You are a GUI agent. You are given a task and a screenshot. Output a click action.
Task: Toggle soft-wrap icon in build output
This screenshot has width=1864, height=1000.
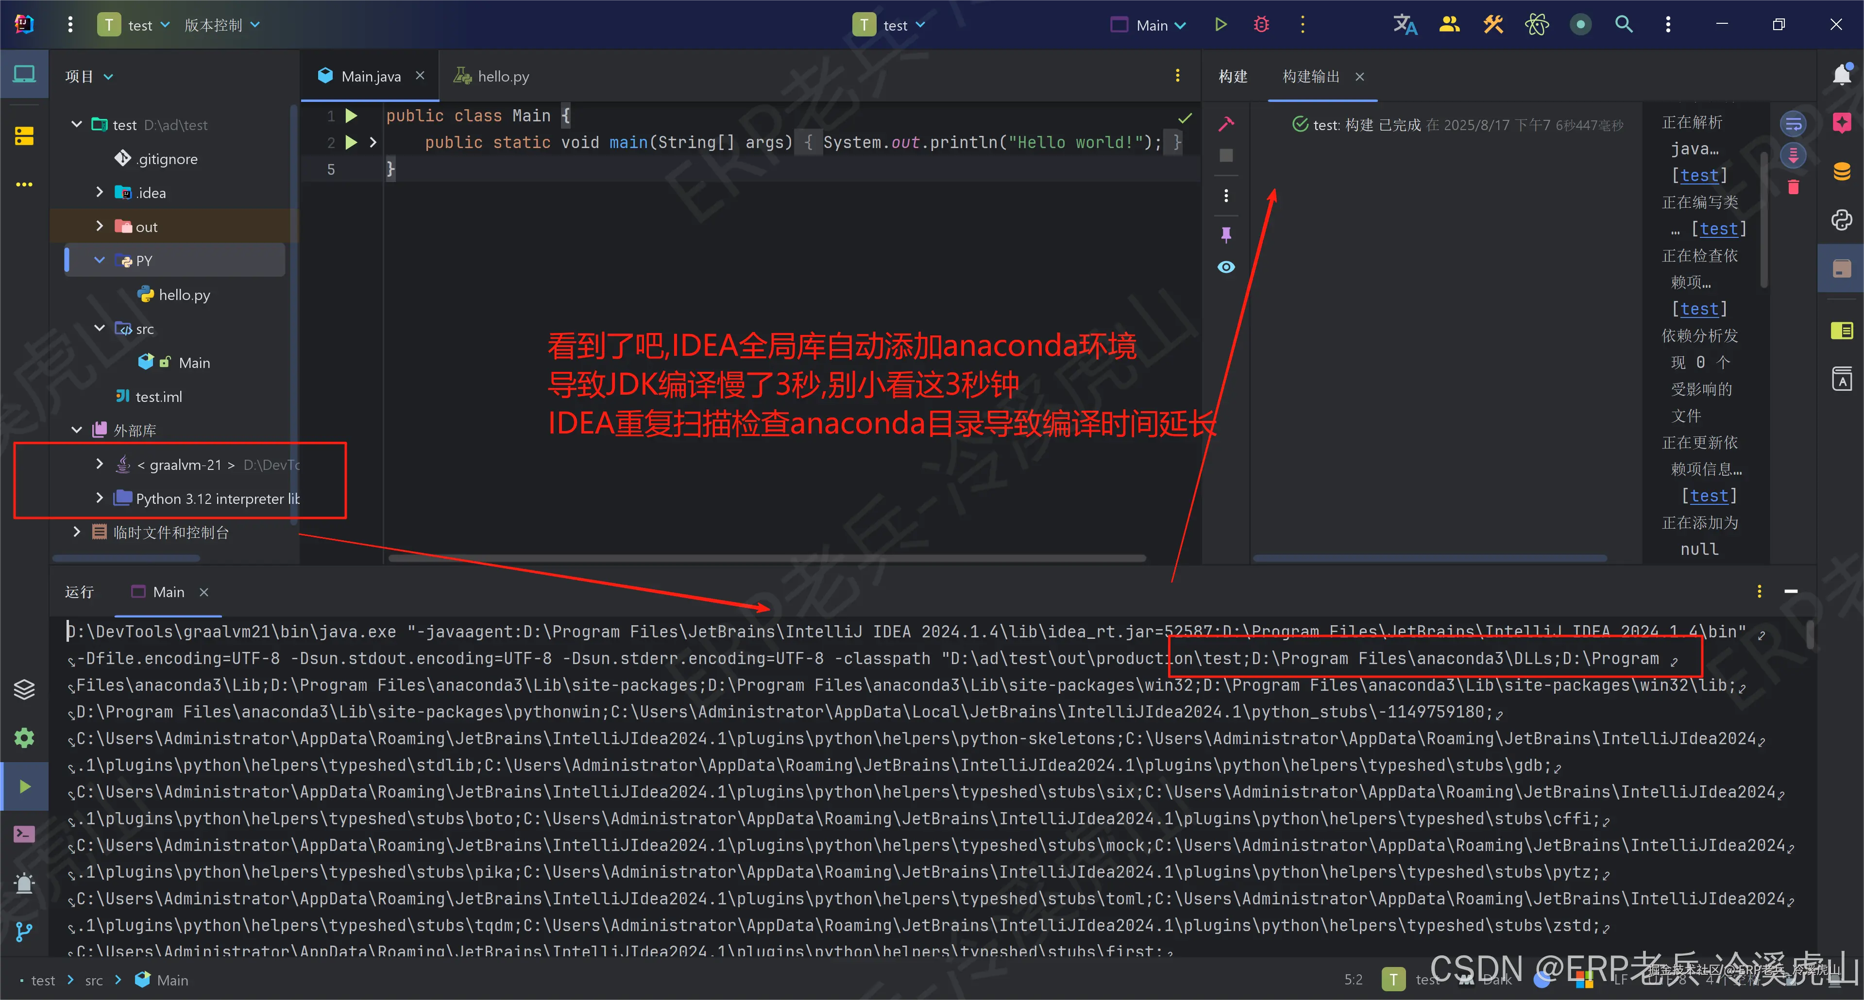(x=1793, y=124)
